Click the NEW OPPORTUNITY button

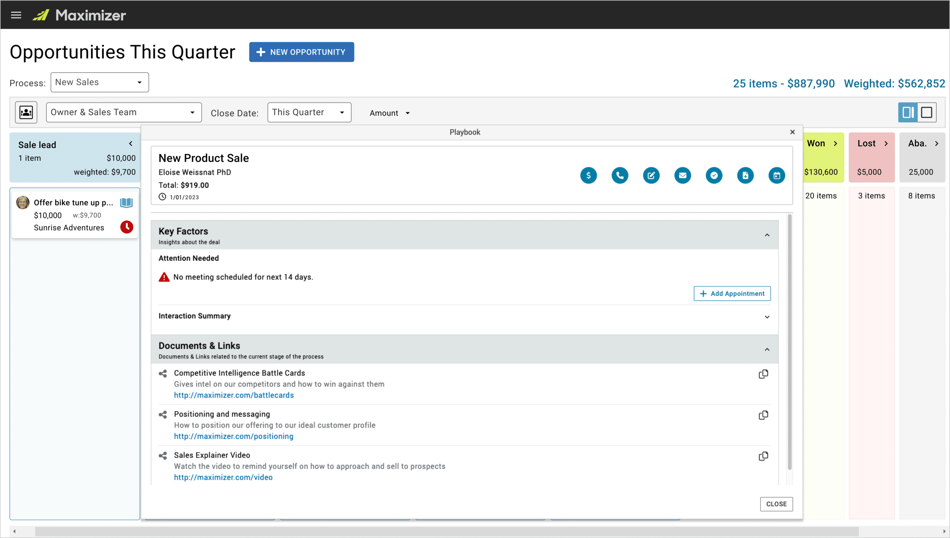point(301,52)
